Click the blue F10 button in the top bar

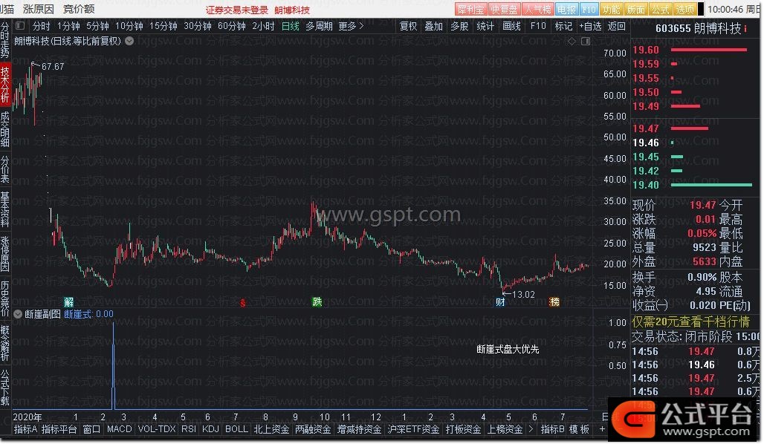pos(589,9)
